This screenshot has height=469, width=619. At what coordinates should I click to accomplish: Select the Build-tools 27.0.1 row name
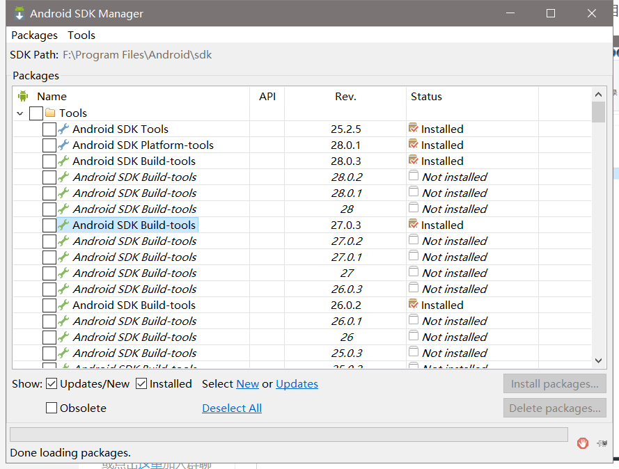click(x=134, y=257)
